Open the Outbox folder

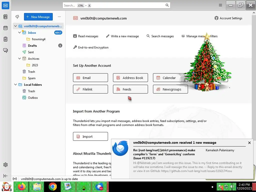[x=38, y=98]
